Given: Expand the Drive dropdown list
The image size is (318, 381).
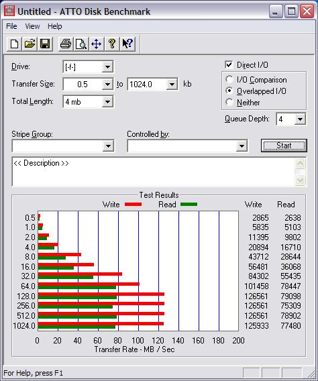Looking at the screenshot, I should [107, 66].
